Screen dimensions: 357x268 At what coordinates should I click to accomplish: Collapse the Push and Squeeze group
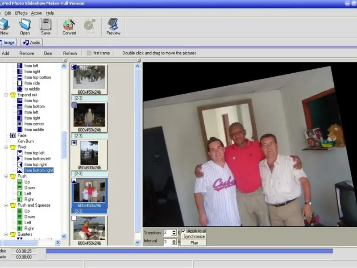(7, 205)
